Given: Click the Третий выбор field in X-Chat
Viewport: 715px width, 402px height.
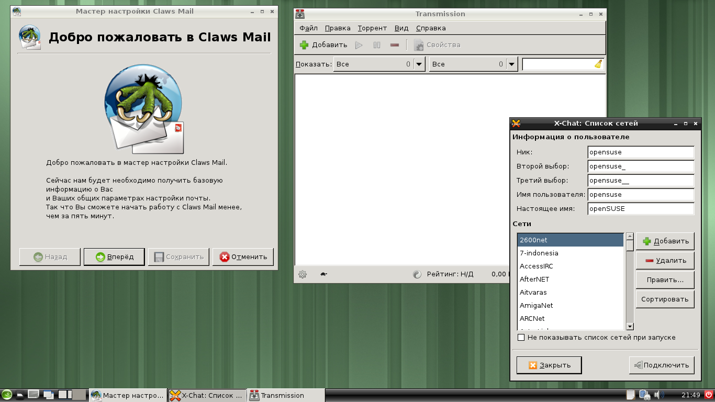Looking at the screenshot, I should pos(641,181).
